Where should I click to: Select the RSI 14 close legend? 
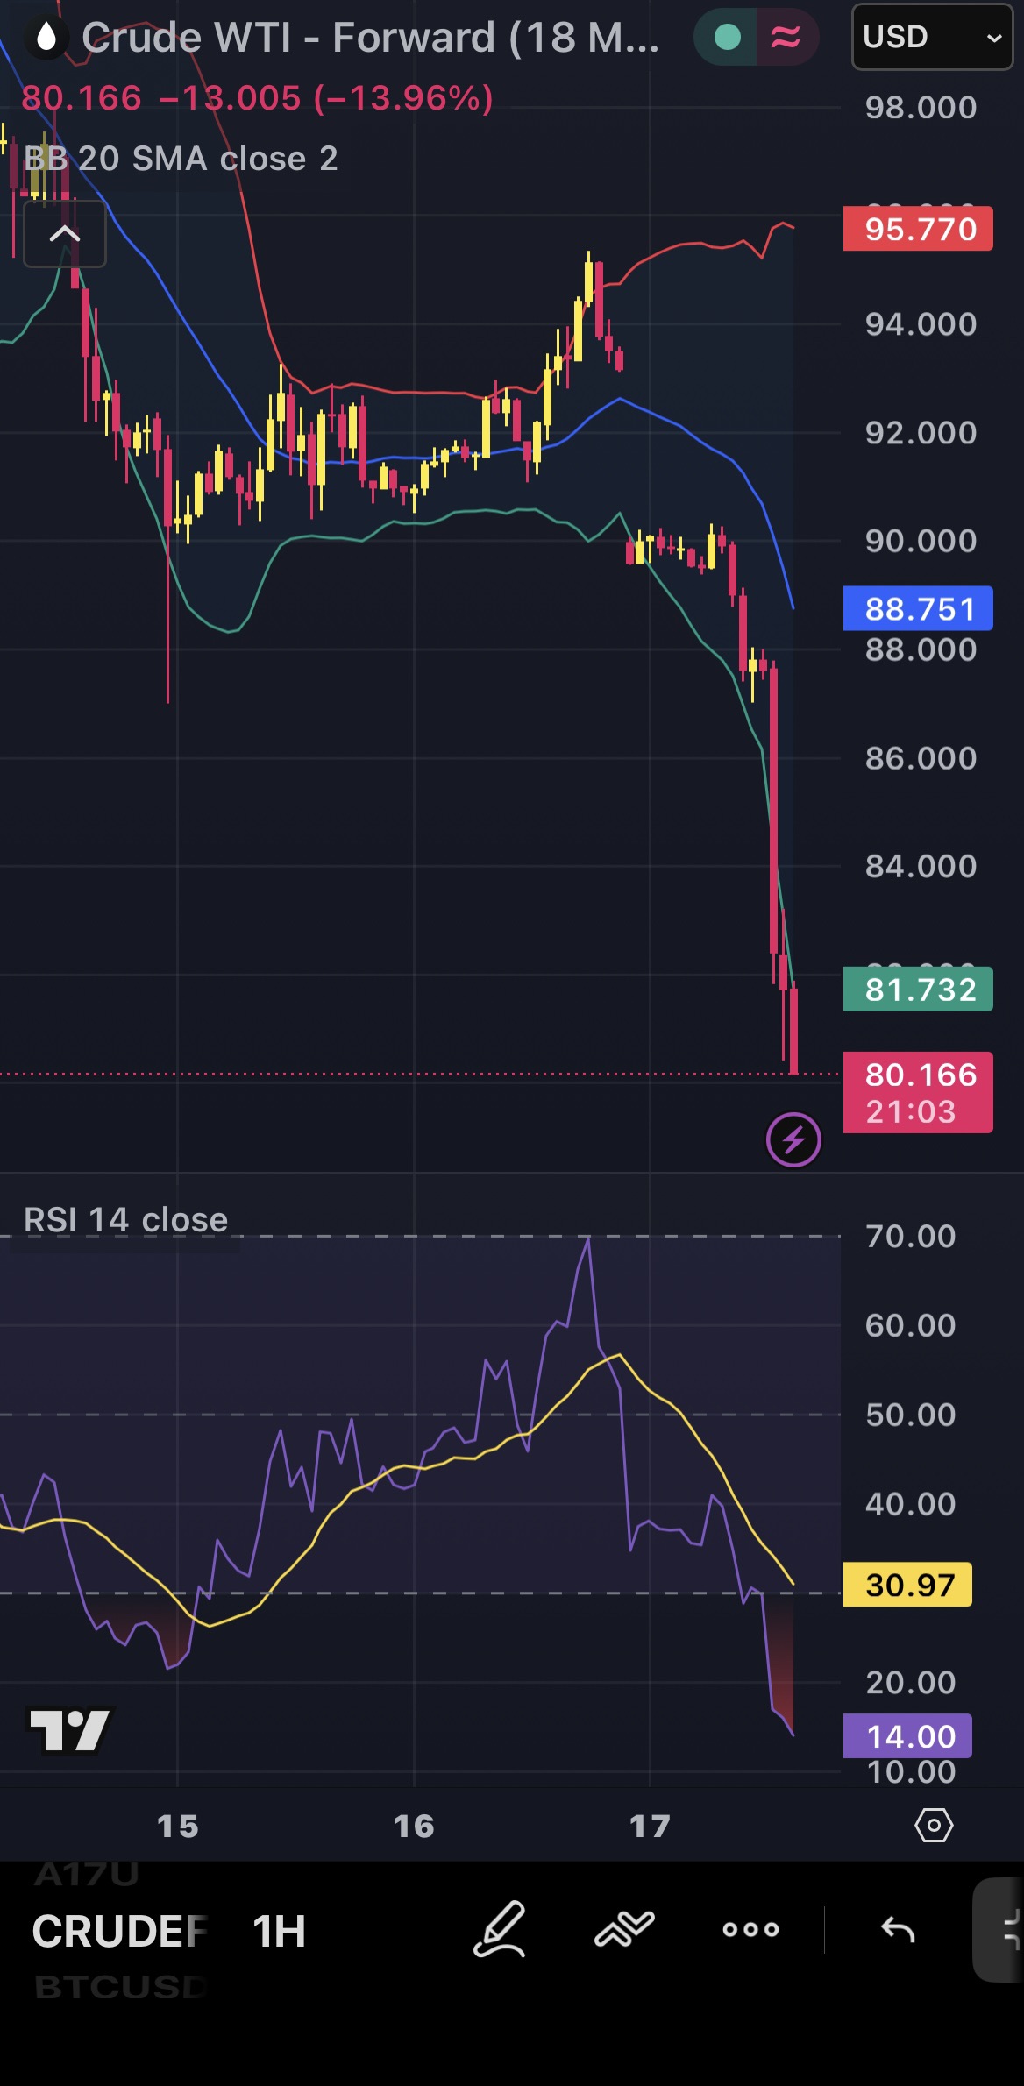pyautogui.click(x=125, y=1220)
